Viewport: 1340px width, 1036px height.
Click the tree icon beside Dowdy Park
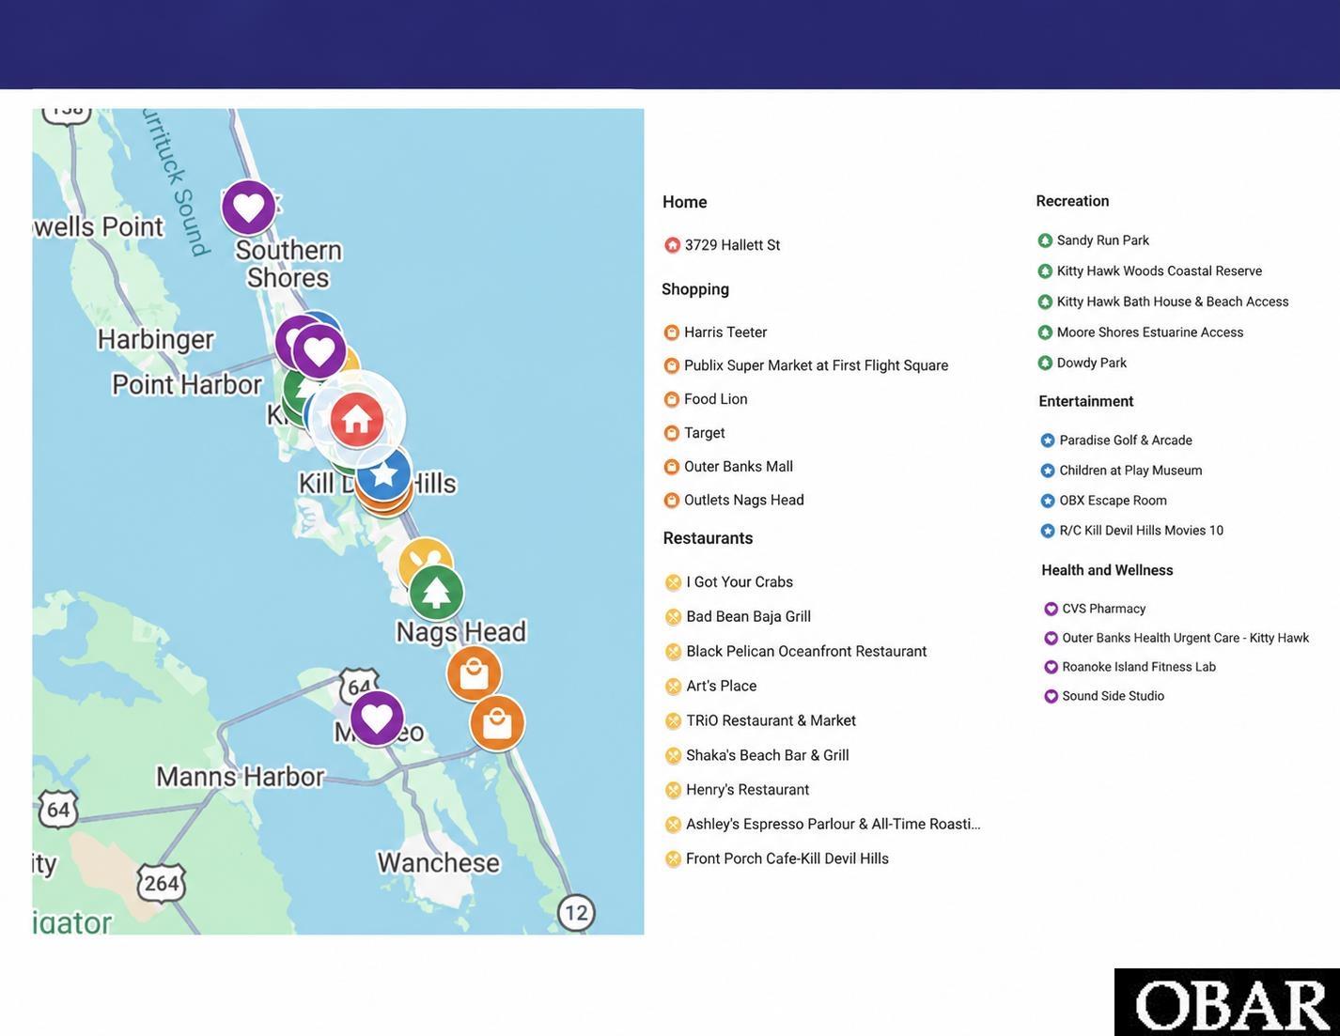[x=1045, y=363]
